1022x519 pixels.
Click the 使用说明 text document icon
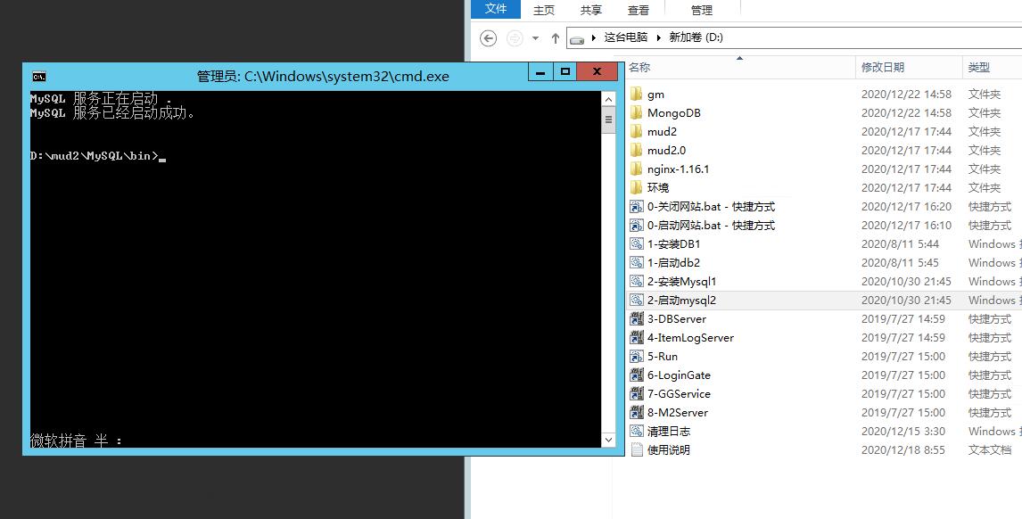pos(637,450)
